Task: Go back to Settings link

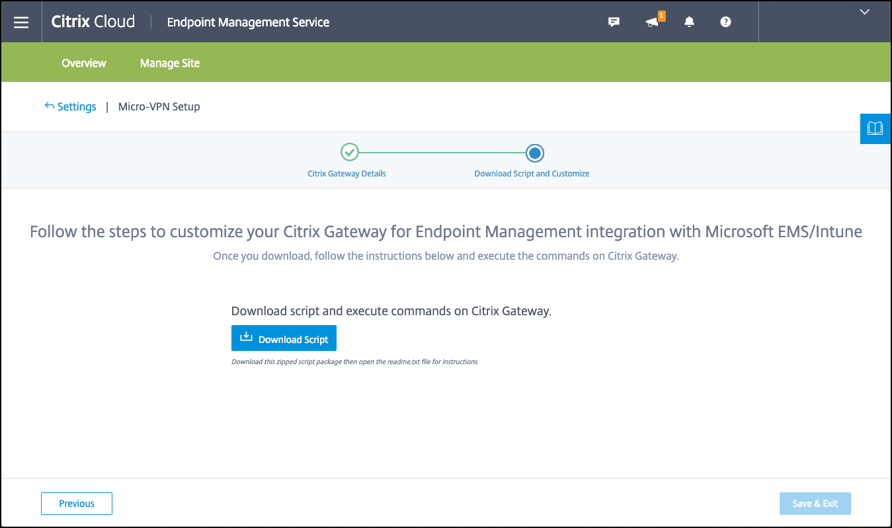Action: (x=77, y=106)
